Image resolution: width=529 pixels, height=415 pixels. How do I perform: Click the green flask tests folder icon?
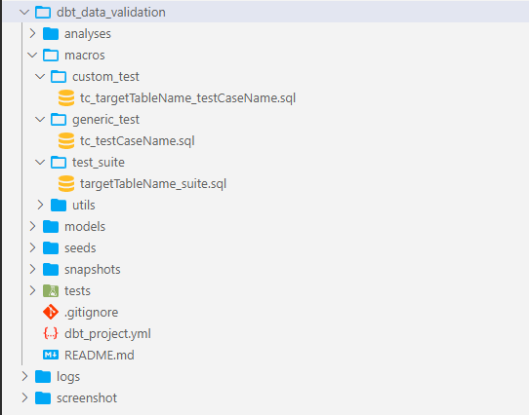click(51, 290)
